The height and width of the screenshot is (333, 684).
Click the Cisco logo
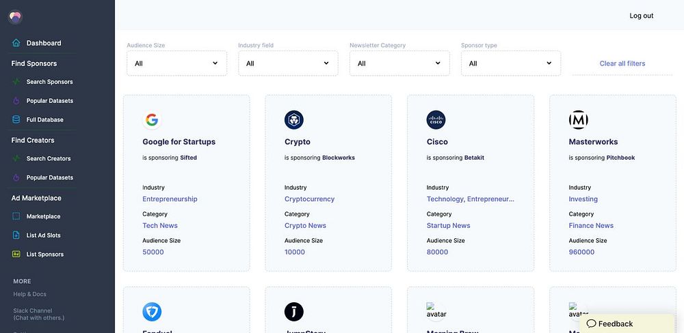pyautogui.click(x=436, y=119)
